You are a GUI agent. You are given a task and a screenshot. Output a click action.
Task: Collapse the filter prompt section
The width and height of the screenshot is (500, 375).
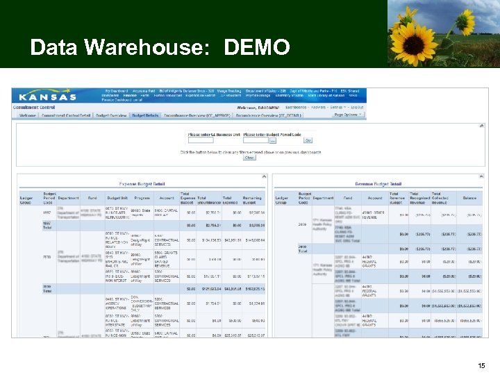(481, 126)
